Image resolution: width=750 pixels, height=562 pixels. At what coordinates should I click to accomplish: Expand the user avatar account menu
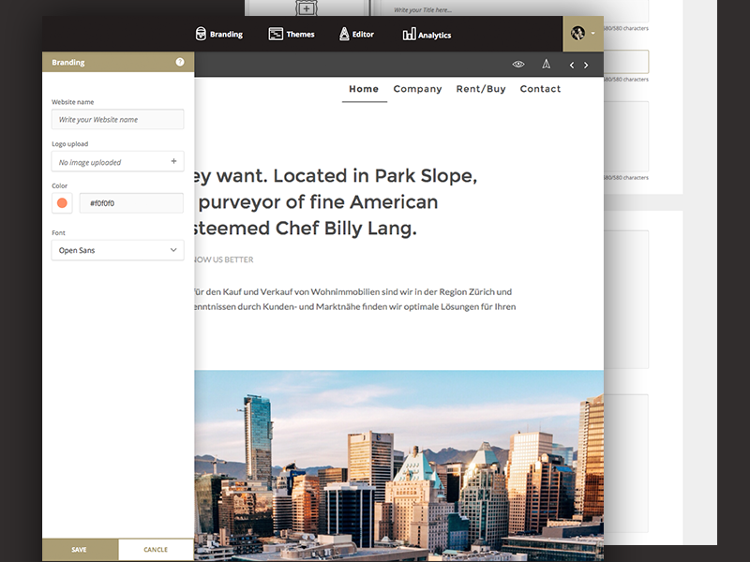[x=578, y=34]
